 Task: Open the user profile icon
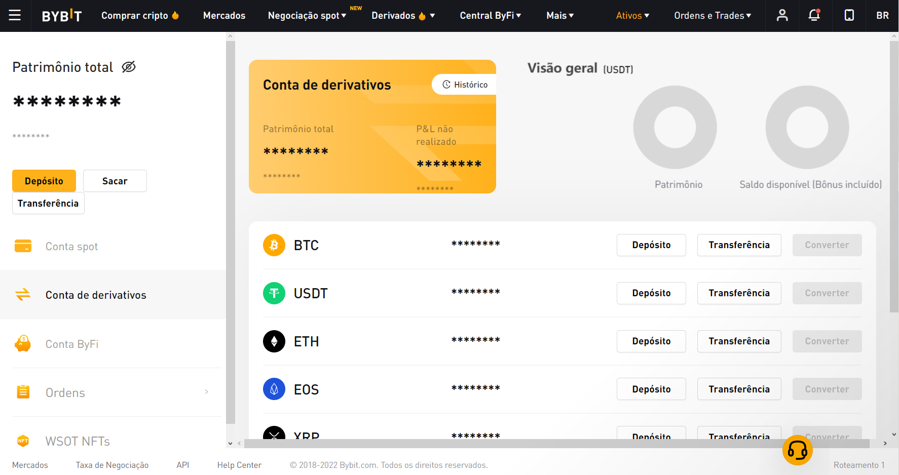782,15
